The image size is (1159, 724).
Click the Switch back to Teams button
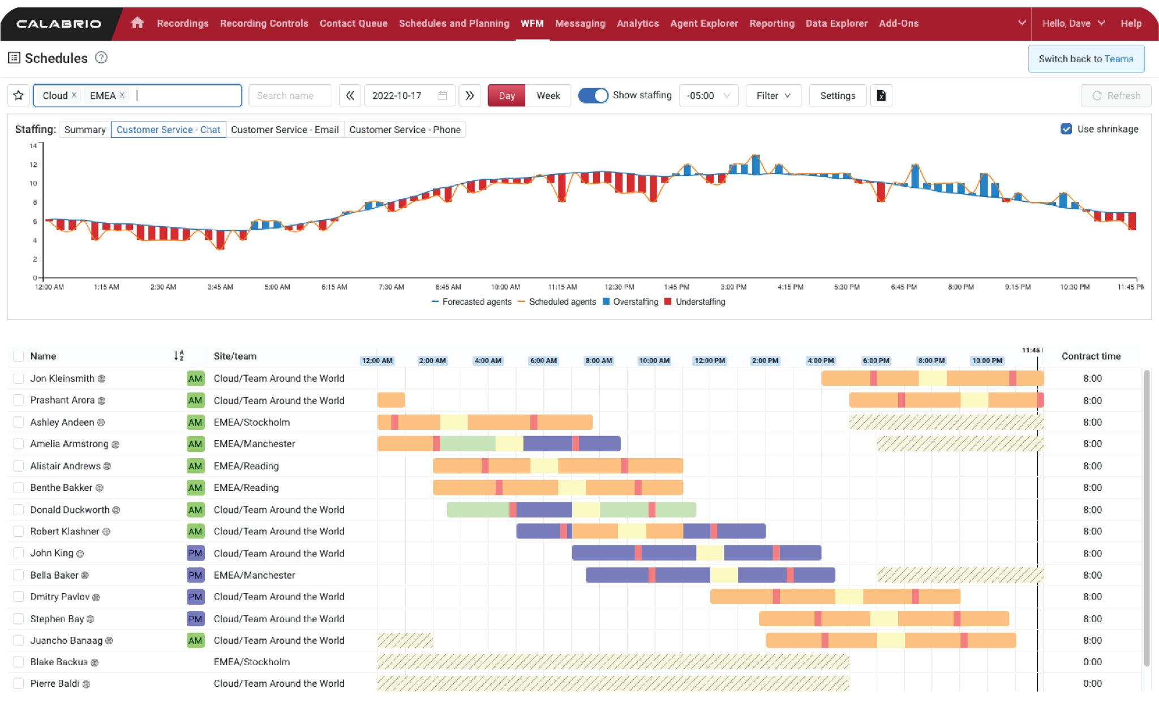pyautogui.click(x=1086, y=59)
